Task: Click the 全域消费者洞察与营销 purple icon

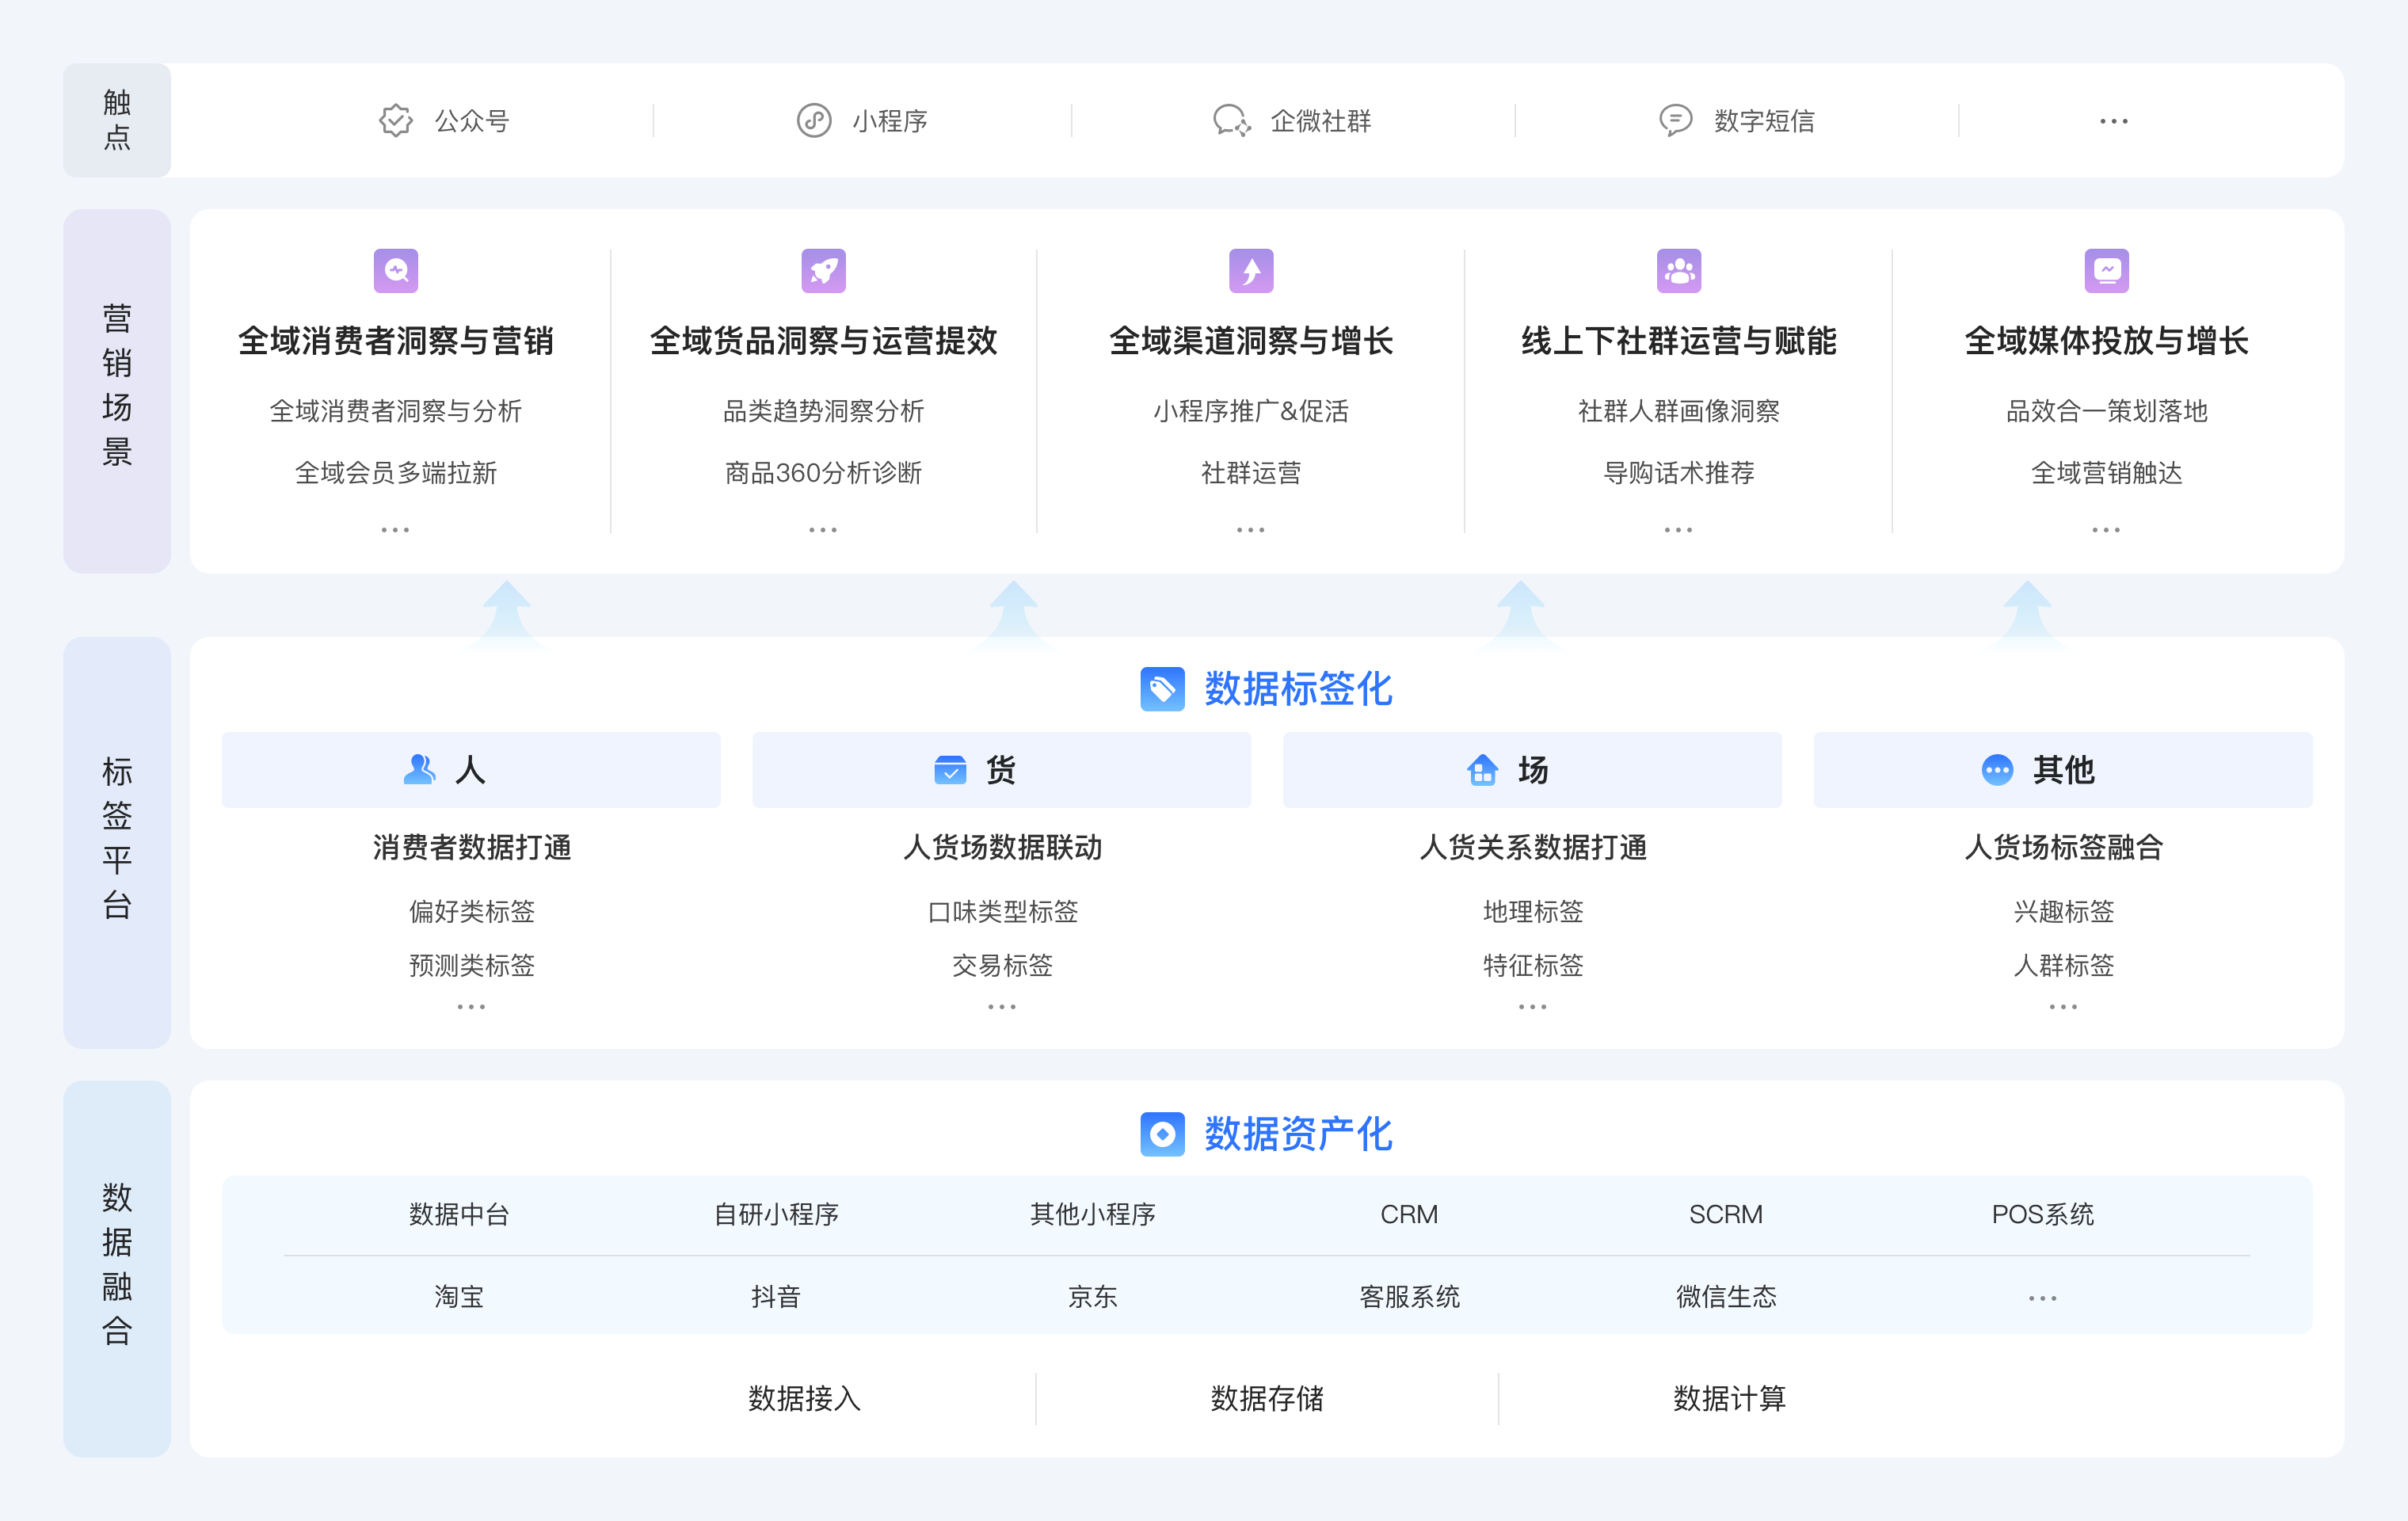Action: click(x=396, y=271)
